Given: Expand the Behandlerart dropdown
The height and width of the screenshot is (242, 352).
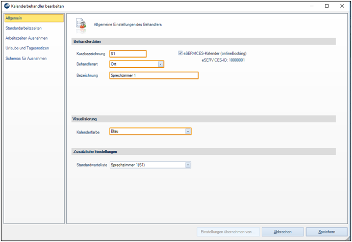Looking at the screenshot, I should (x=161, y=64).
